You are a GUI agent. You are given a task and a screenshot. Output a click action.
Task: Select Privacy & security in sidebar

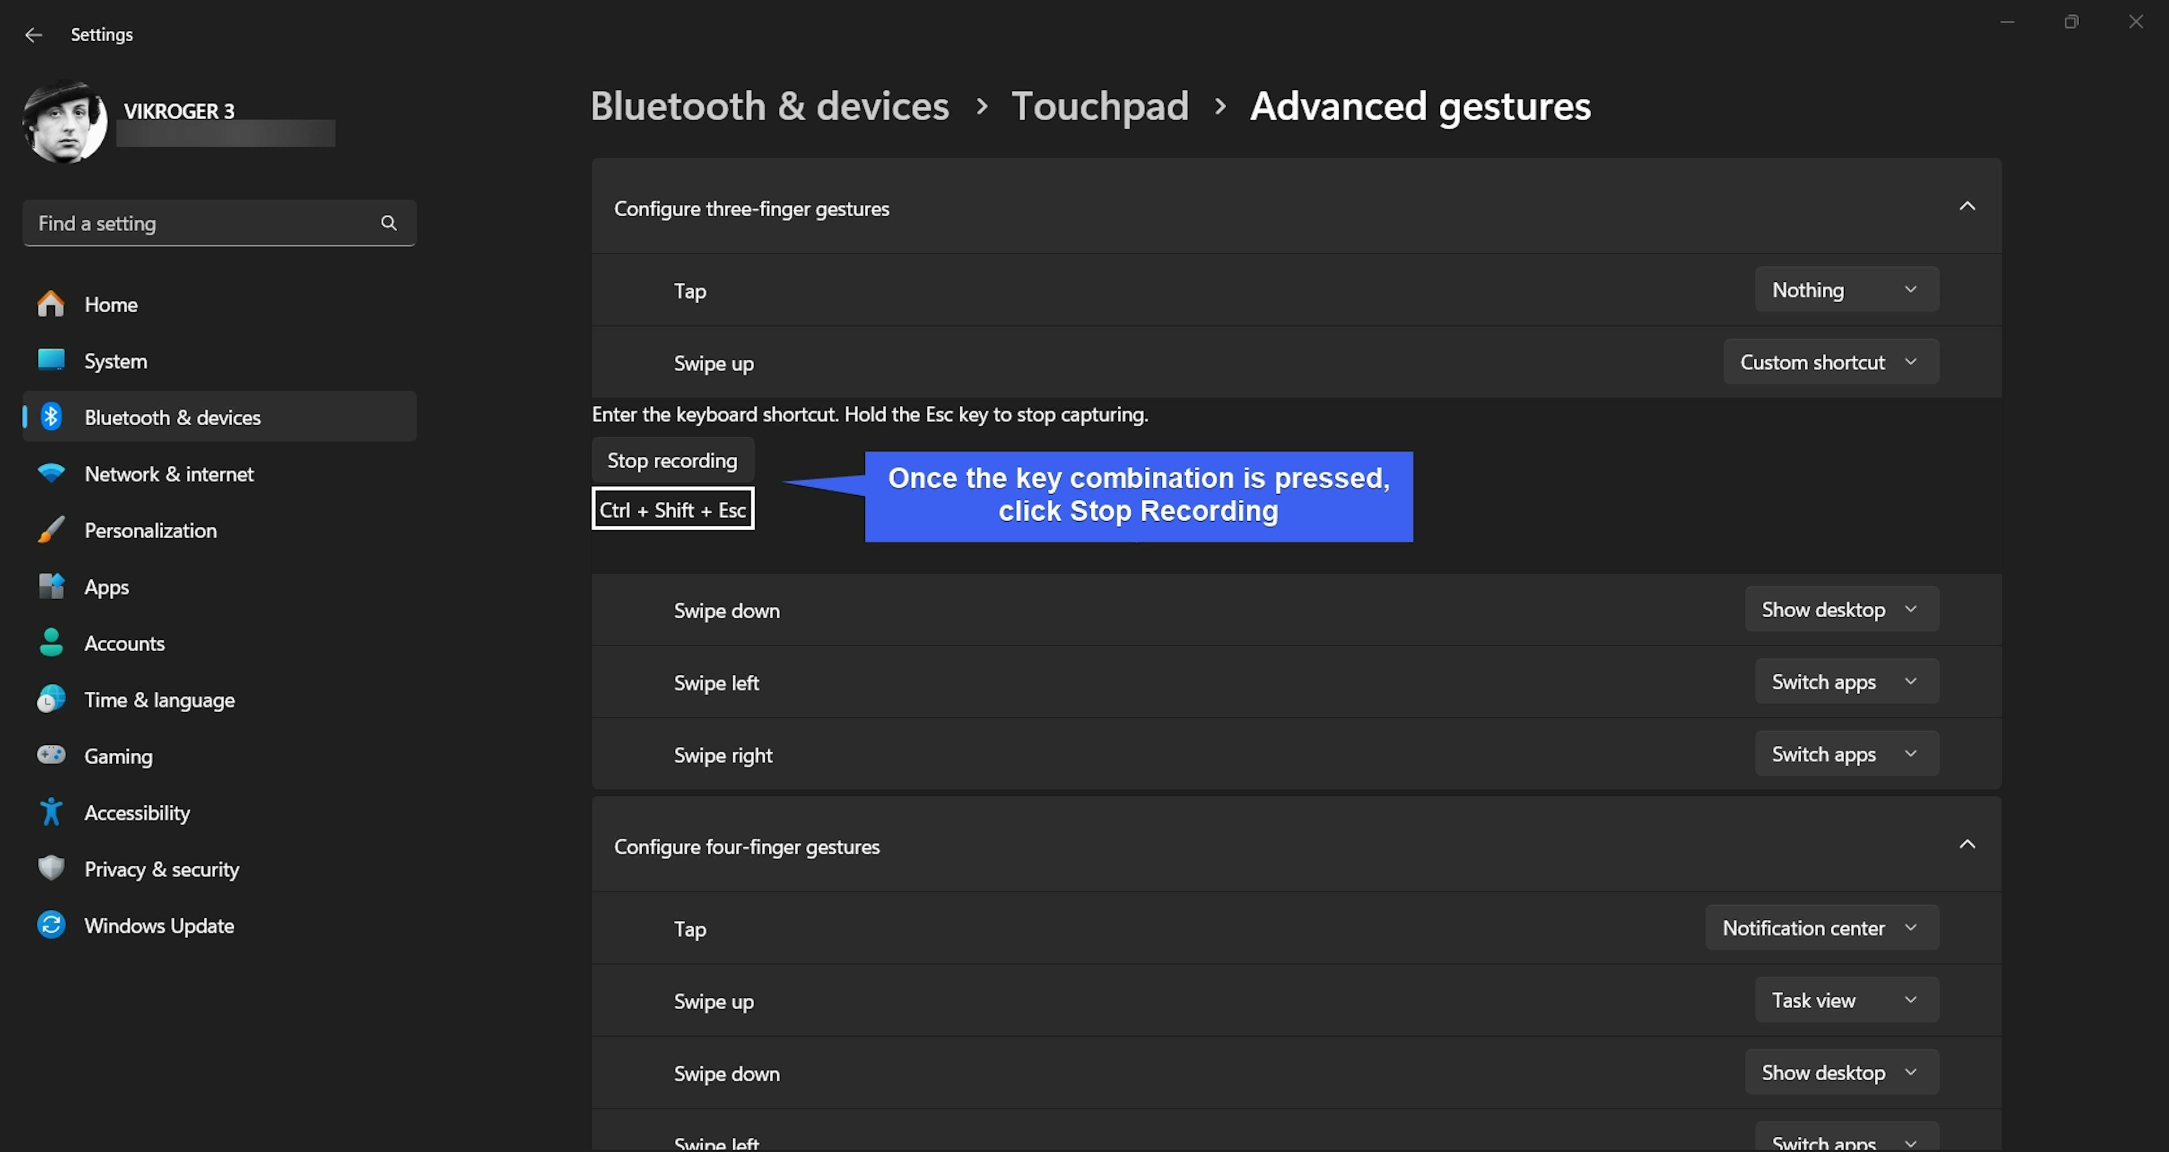tap(162, 869)
